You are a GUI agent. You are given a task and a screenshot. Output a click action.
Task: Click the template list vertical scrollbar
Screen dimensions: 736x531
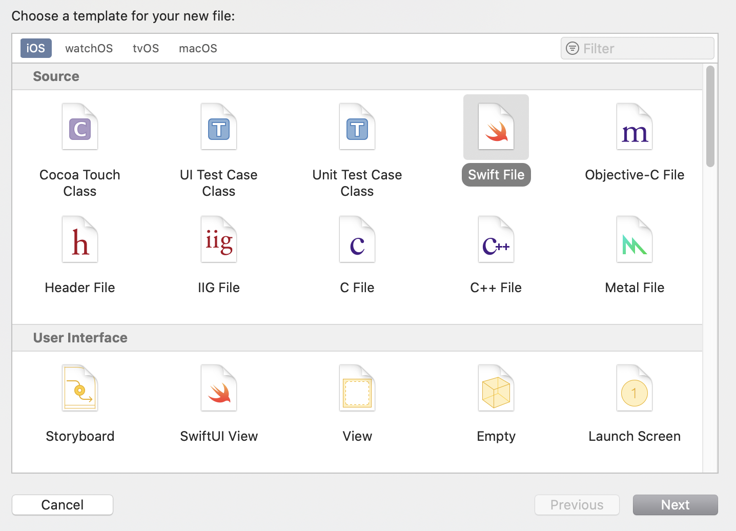click(710, 116)
